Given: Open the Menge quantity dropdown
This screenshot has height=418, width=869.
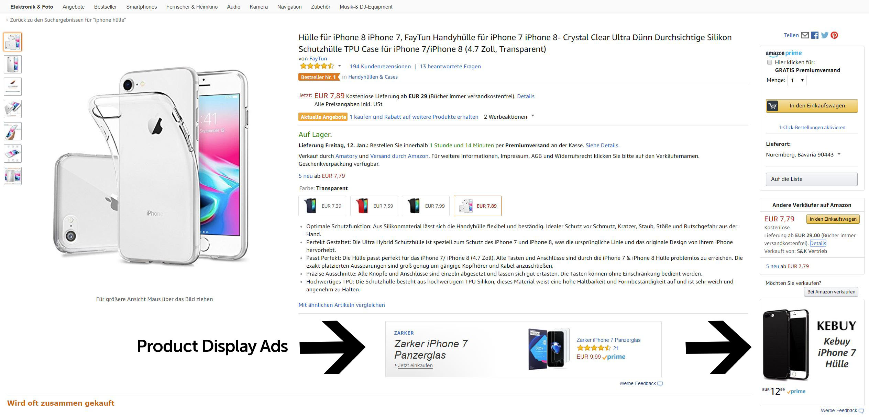Looking at the screenshot, I should pyautogui.click(x=797, y=80).
